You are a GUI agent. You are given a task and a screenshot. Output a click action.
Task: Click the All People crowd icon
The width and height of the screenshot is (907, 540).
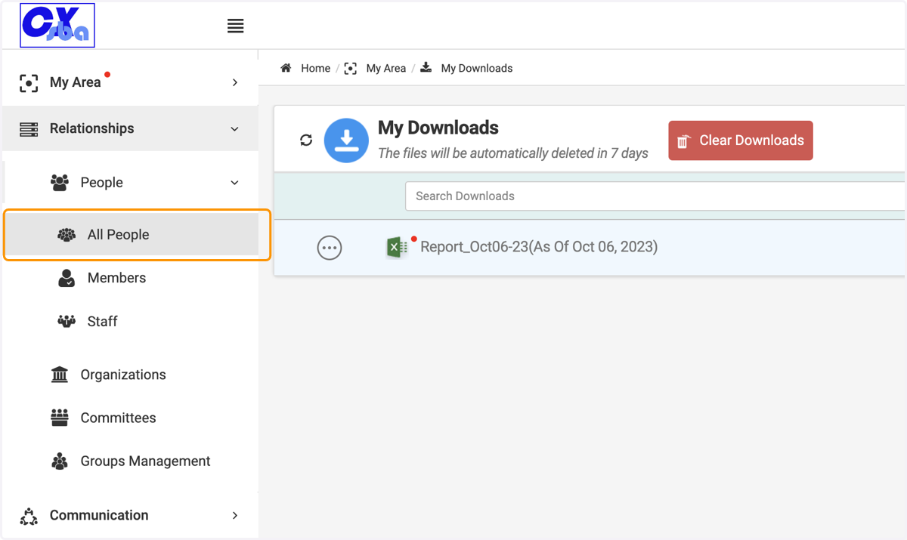pos(67,235)
